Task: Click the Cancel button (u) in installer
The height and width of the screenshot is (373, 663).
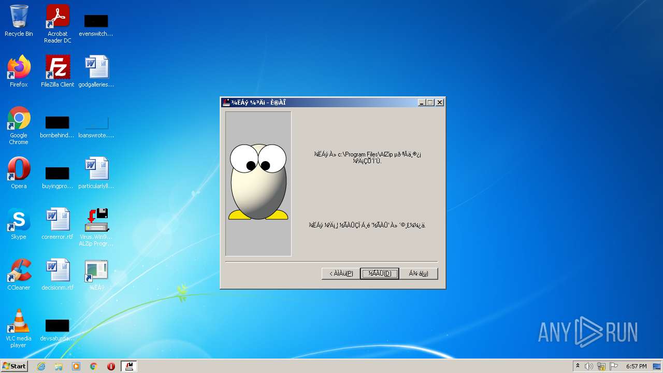Action: pyautogui.click(x=419, y=273)
